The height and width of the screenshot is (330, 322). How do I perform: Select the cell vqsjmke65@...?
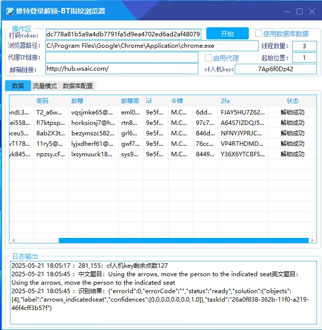[93, 112]
